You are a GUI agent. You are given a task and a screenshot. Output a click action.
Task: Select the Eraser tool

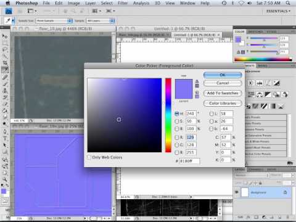click(x=4, y=104)
